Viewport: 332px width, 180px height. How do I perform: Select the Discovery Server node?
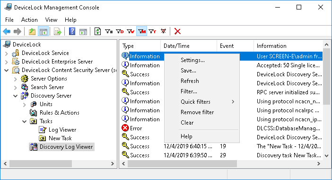[51, 96]
